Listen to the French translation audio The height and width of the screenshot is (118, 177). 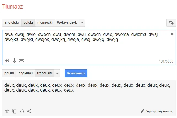[x=22, y=111]
